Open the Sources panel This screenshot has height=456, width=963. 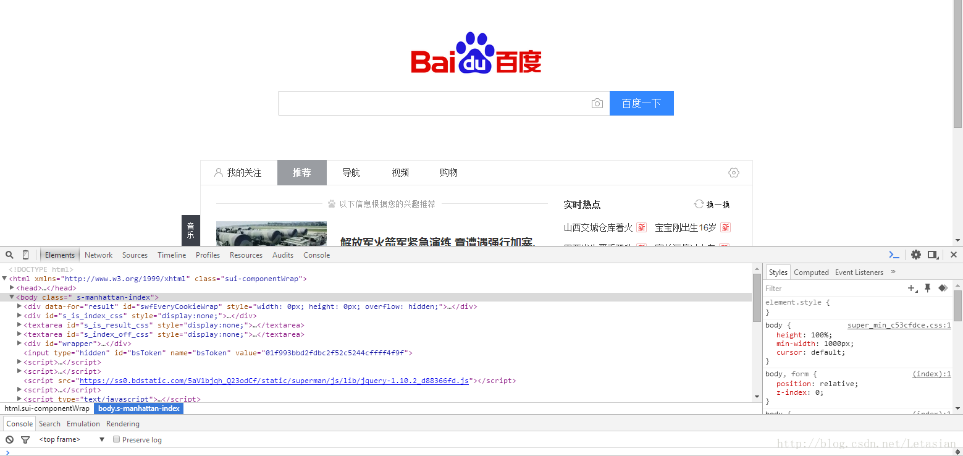click(x=135, y=255)
